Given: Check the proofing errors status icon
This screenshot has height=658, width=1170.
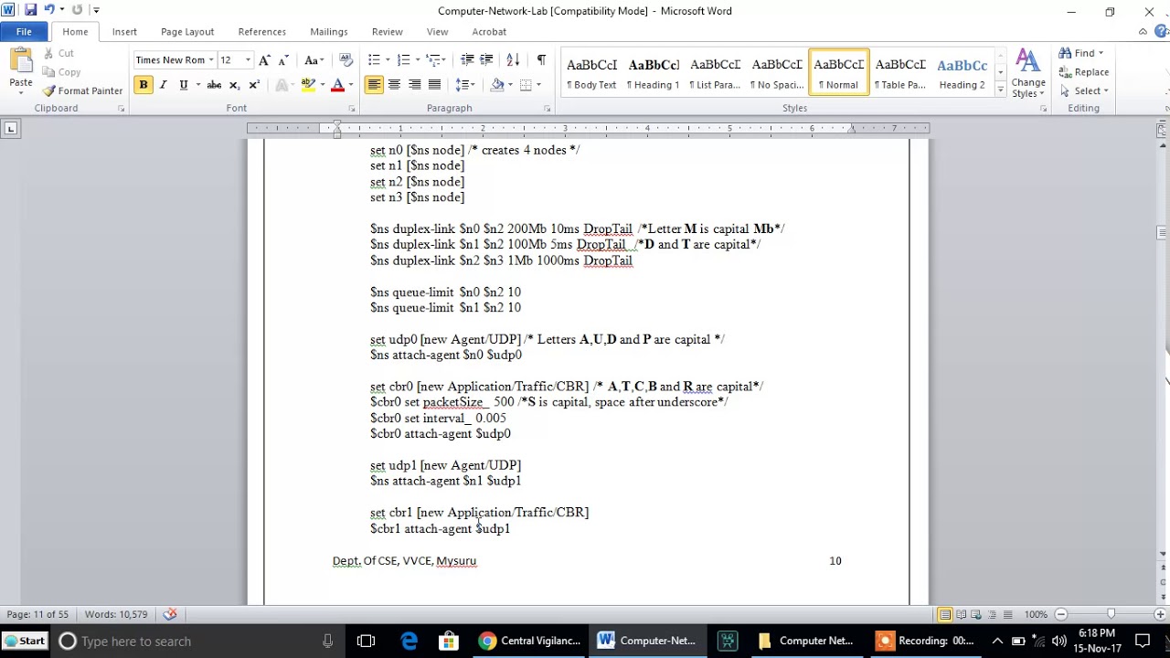Looking at the screenshot, I should [x=169, y=614].
